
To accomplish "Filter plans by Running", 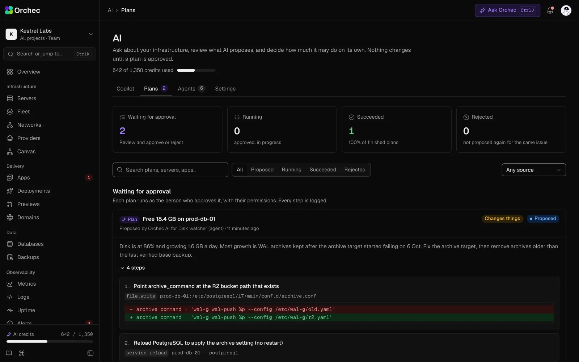I will pos(292,170).
